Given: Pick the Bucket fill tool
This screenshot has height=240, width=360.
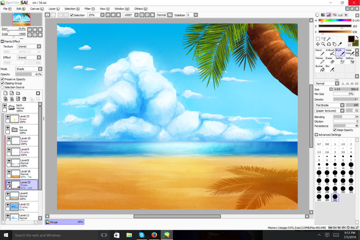Looking at the screenshot, I should pyautogui.click(x=319, y=69).
